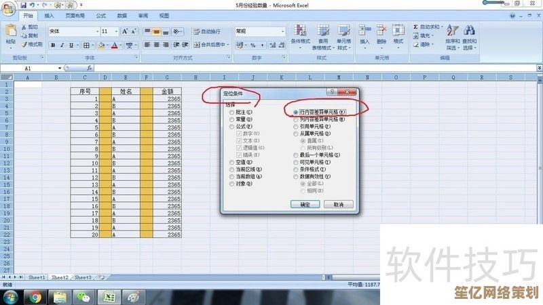Select Last cell (最后一个单元格) option
Viewport: 543px width, 305px height.
coord(295,155)
